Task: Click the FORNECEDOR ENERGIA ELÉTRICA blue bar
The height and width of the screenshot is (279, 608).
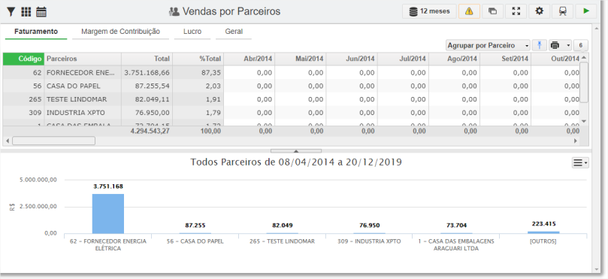Action: pos(108,214)
